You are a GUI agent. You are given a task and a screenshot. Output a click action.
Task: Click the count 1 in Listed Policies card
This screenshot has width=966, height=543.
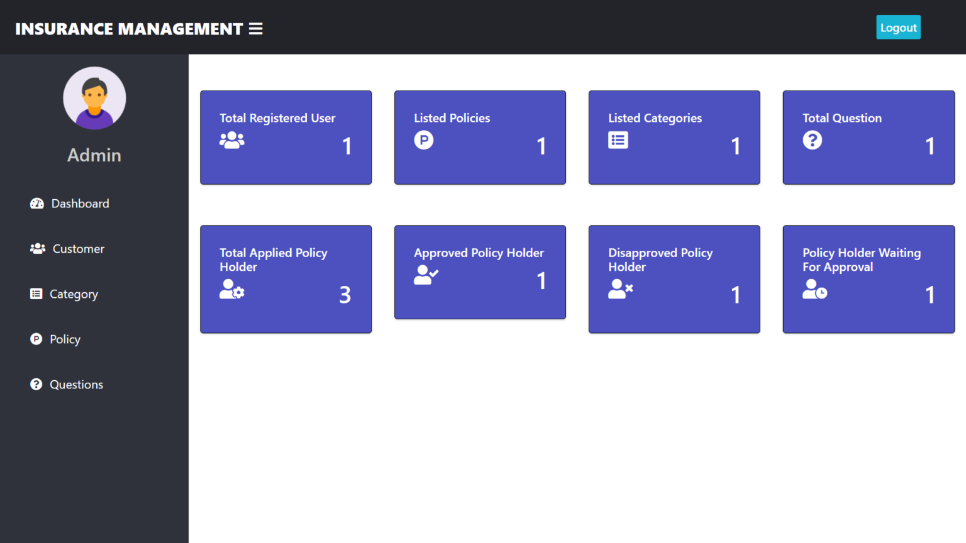click(x=541, y=146)
